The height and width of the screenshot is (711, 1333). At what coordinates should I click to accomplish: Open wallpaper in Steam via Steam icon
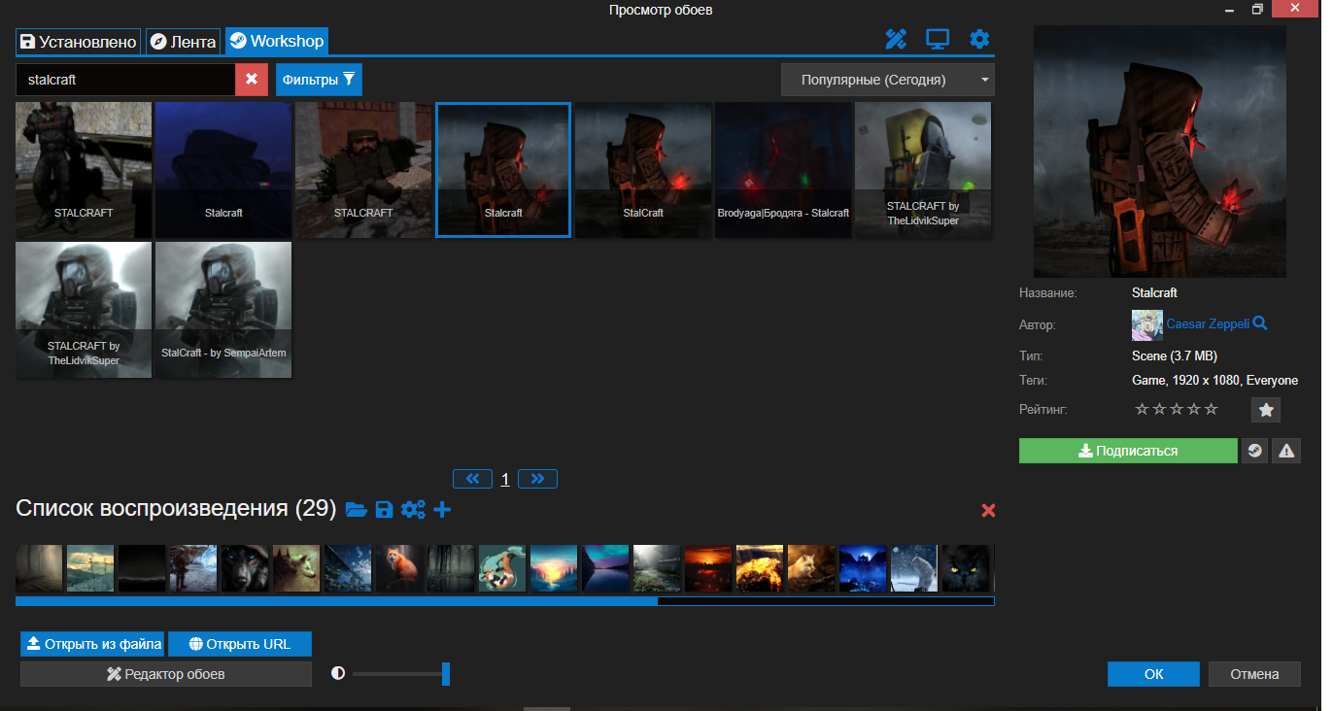(x=1255, y=451)
